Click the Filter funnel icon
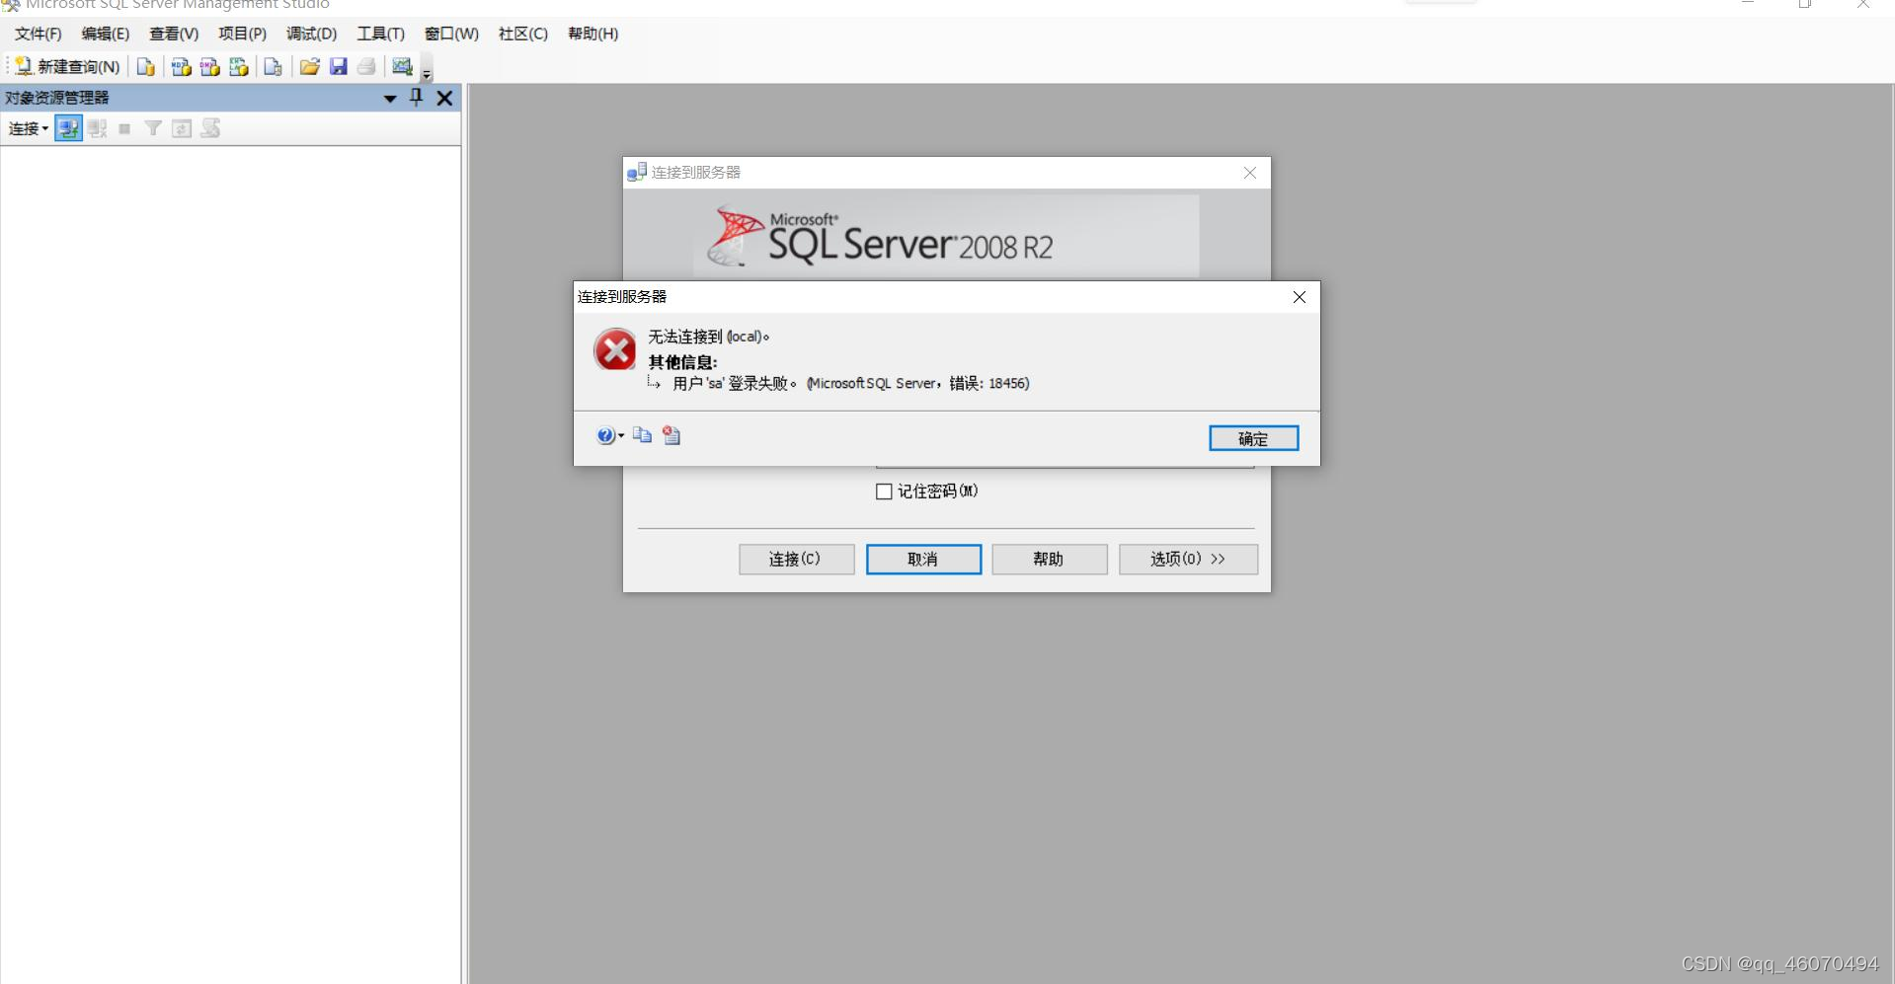 pos(153,128)
